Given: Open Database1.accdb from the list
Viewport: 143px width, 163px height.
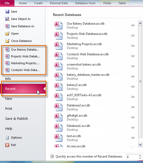Looking at the screenshot, I should coord(79,128).
